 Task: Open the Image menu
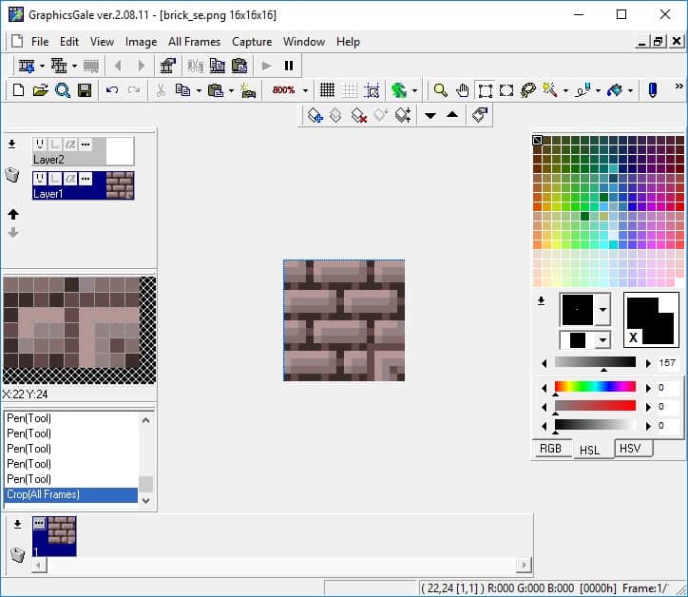tap(141, 42)
